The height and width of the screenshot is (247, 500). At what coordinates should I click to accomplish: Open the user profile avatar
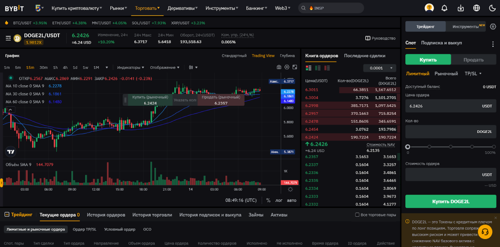(429, 8)
